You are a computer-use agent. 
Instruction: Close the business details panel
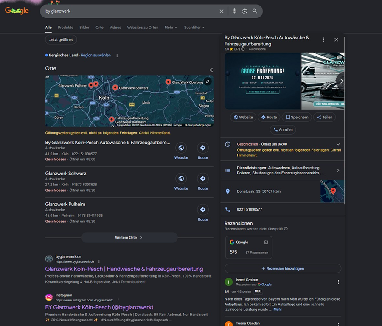click(336, 39)
